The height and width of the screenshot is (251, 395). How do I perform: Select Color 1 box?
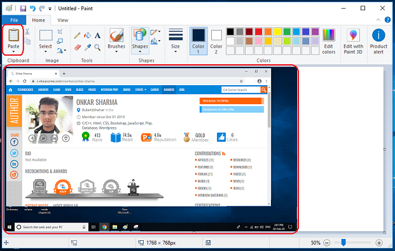pyautogui.click(x=198, y=41)
